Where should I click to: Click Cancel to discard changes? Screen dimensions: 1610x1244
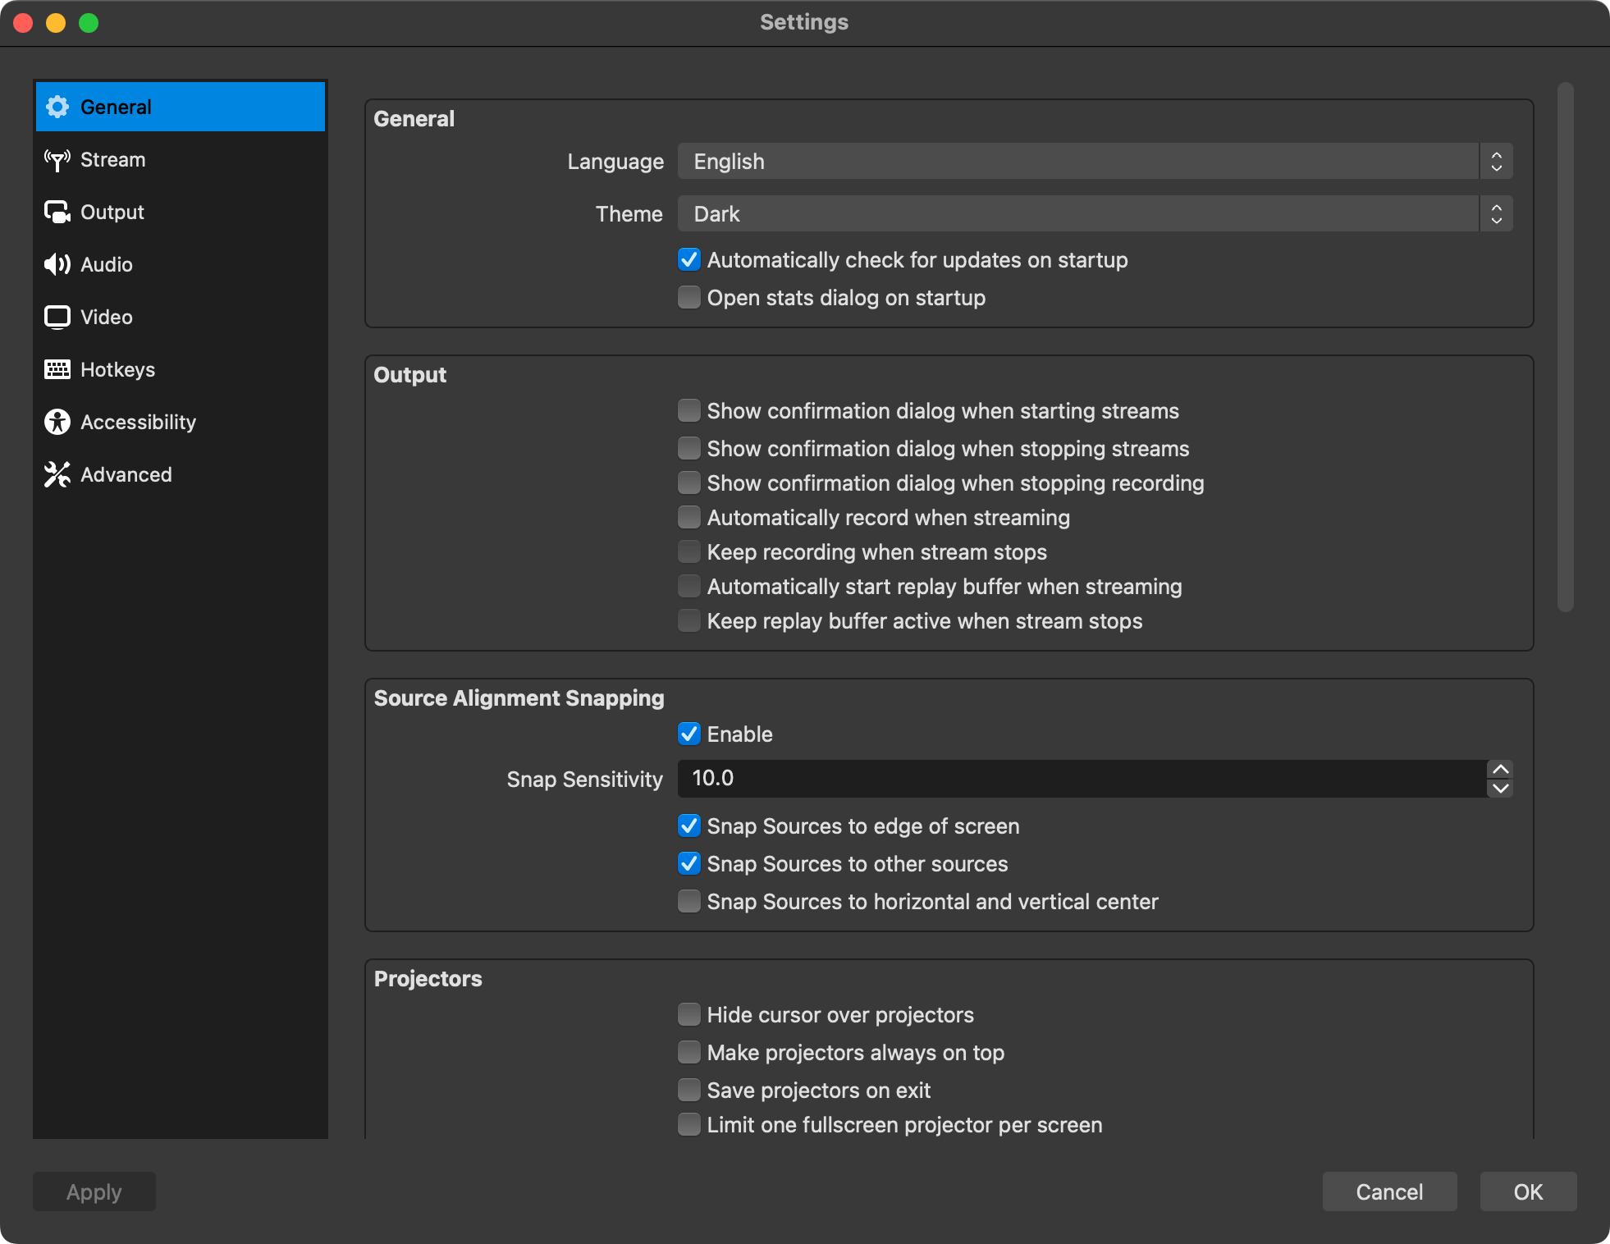tap(1388, 1191)
